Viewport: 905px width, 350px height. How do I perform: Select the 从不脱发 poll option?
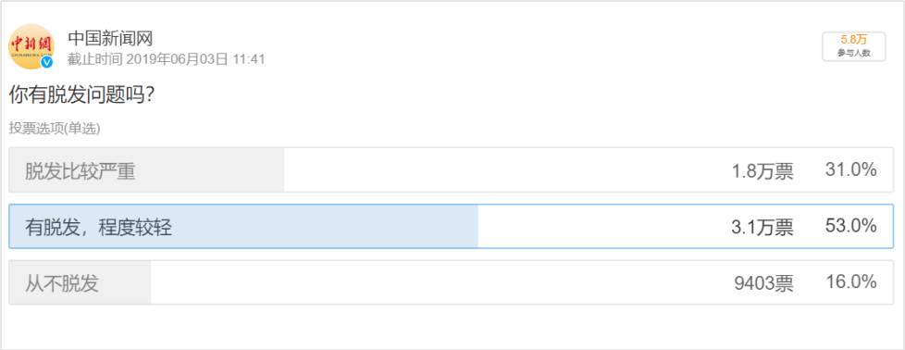[452, 282]
